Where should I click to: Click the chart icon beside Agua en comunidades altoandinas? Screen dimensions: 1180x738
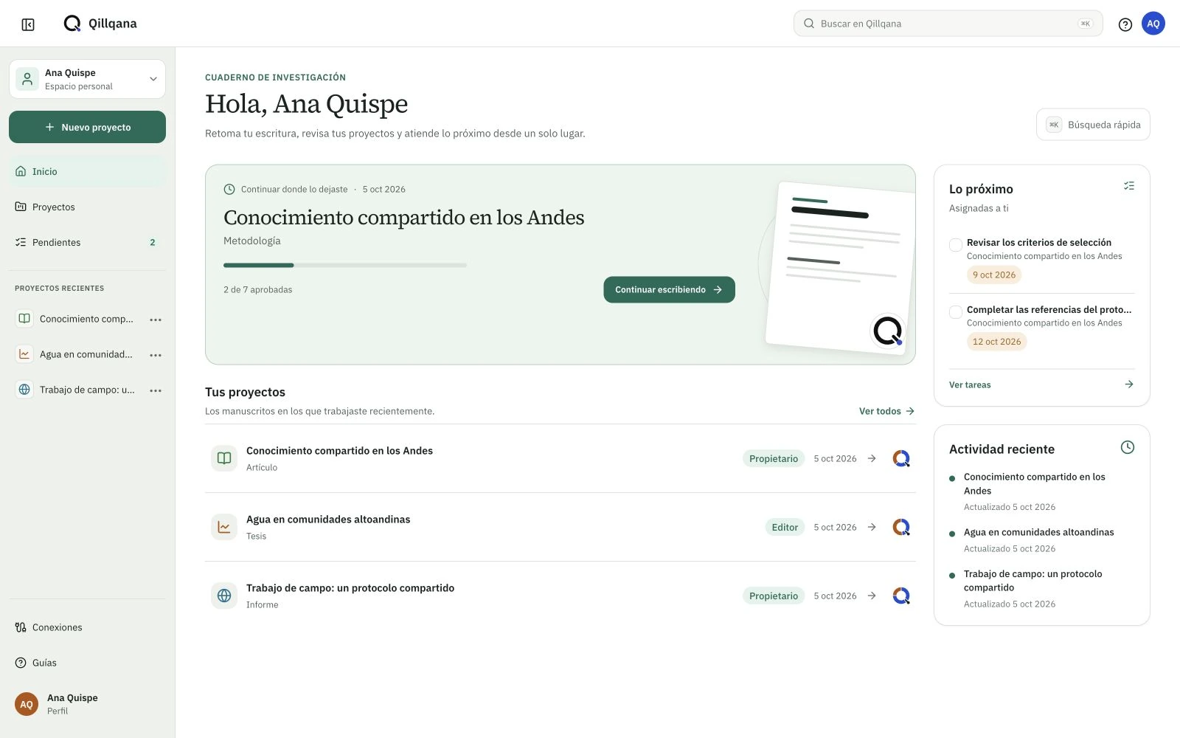click(x=224, y=527)
